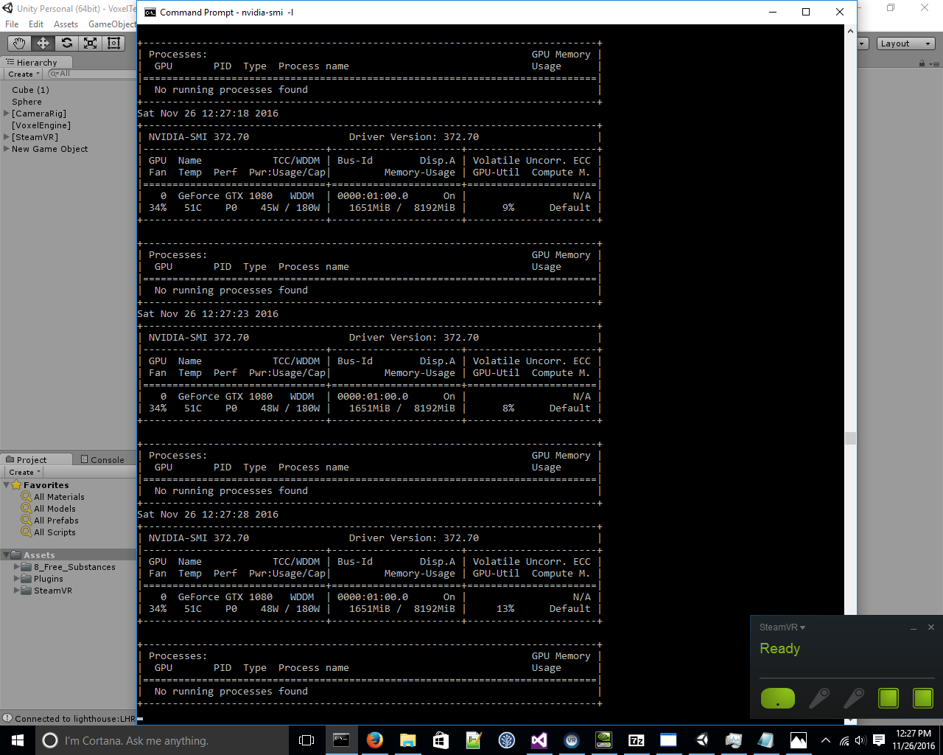Expand the [SteamVR] hierarchy item

7,137
